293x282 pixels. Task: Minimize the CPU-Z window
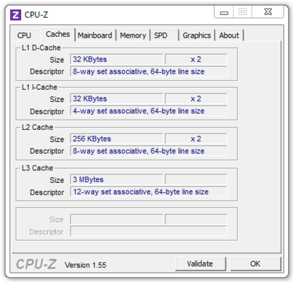tap(224, 13)
